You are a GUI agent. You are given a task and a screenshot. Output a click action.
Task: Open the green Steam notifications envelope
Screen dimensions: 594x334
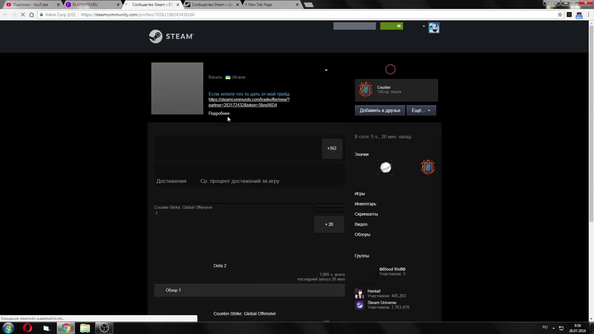pos(392,26)
